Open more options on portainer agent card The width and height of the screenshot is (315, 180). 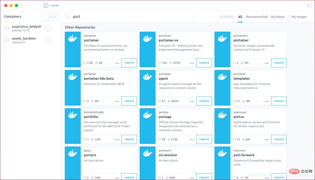pos(192,101)
